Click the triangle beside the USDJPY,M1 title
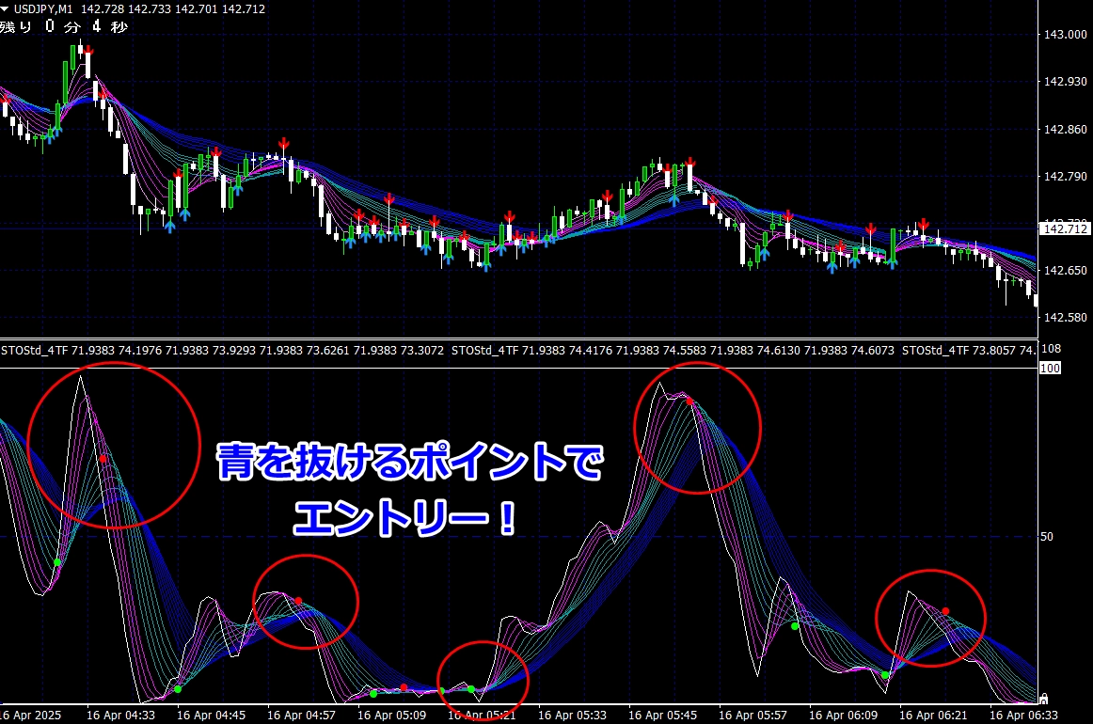Screen dimensions: 1093x724 click(7, 8)
